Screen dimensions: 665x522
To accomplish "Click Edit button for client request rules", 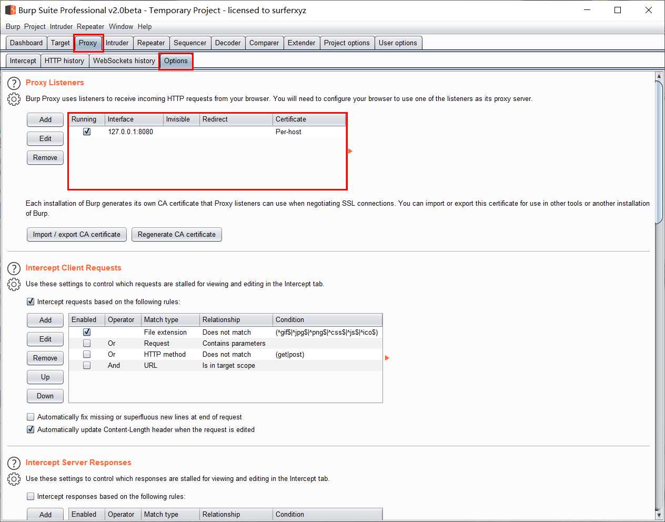I will point(45,339).
